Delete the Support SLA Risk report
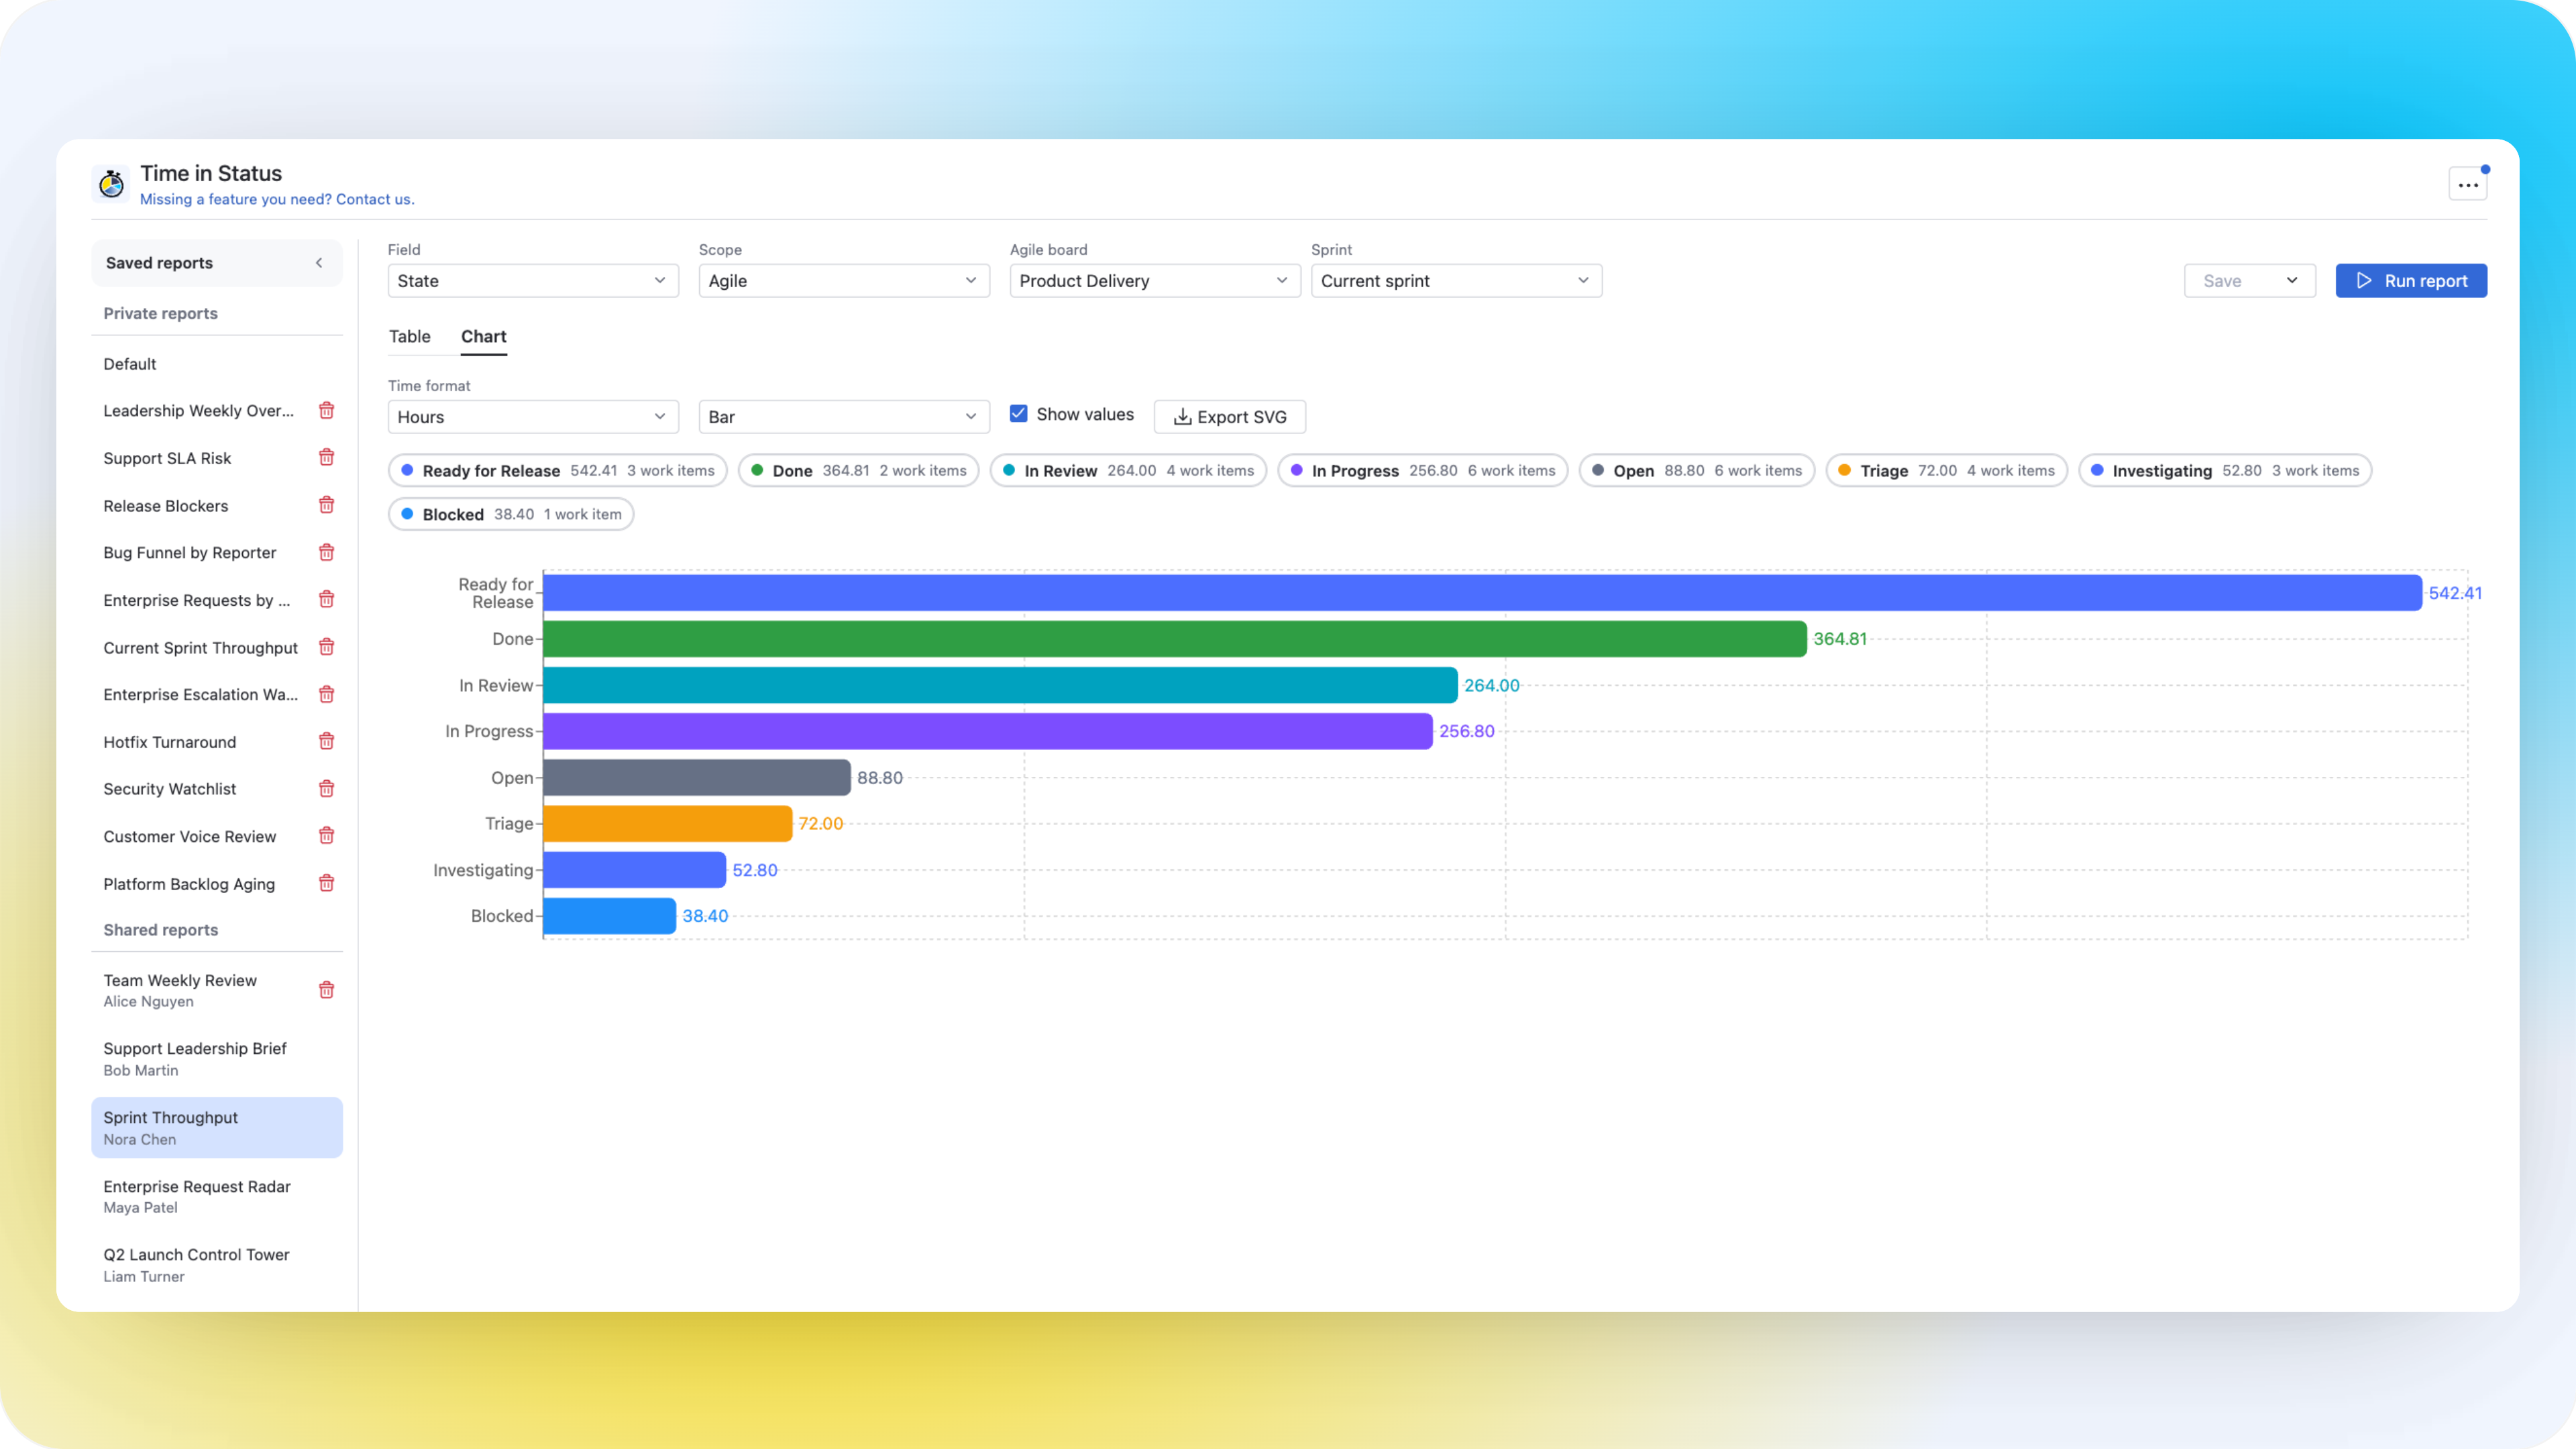 [326, 458]
